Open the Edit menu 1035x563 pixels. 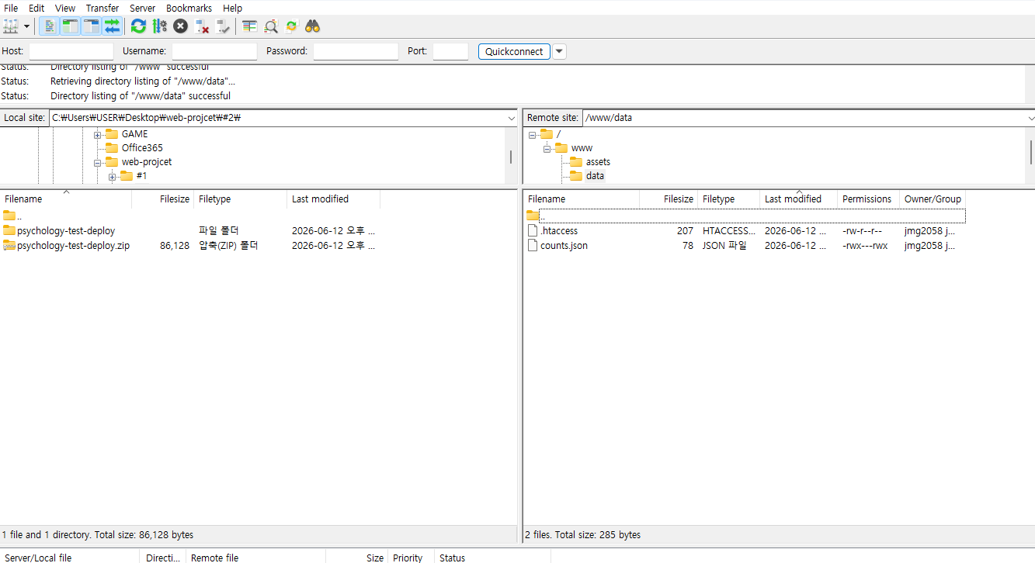point(36,8)
